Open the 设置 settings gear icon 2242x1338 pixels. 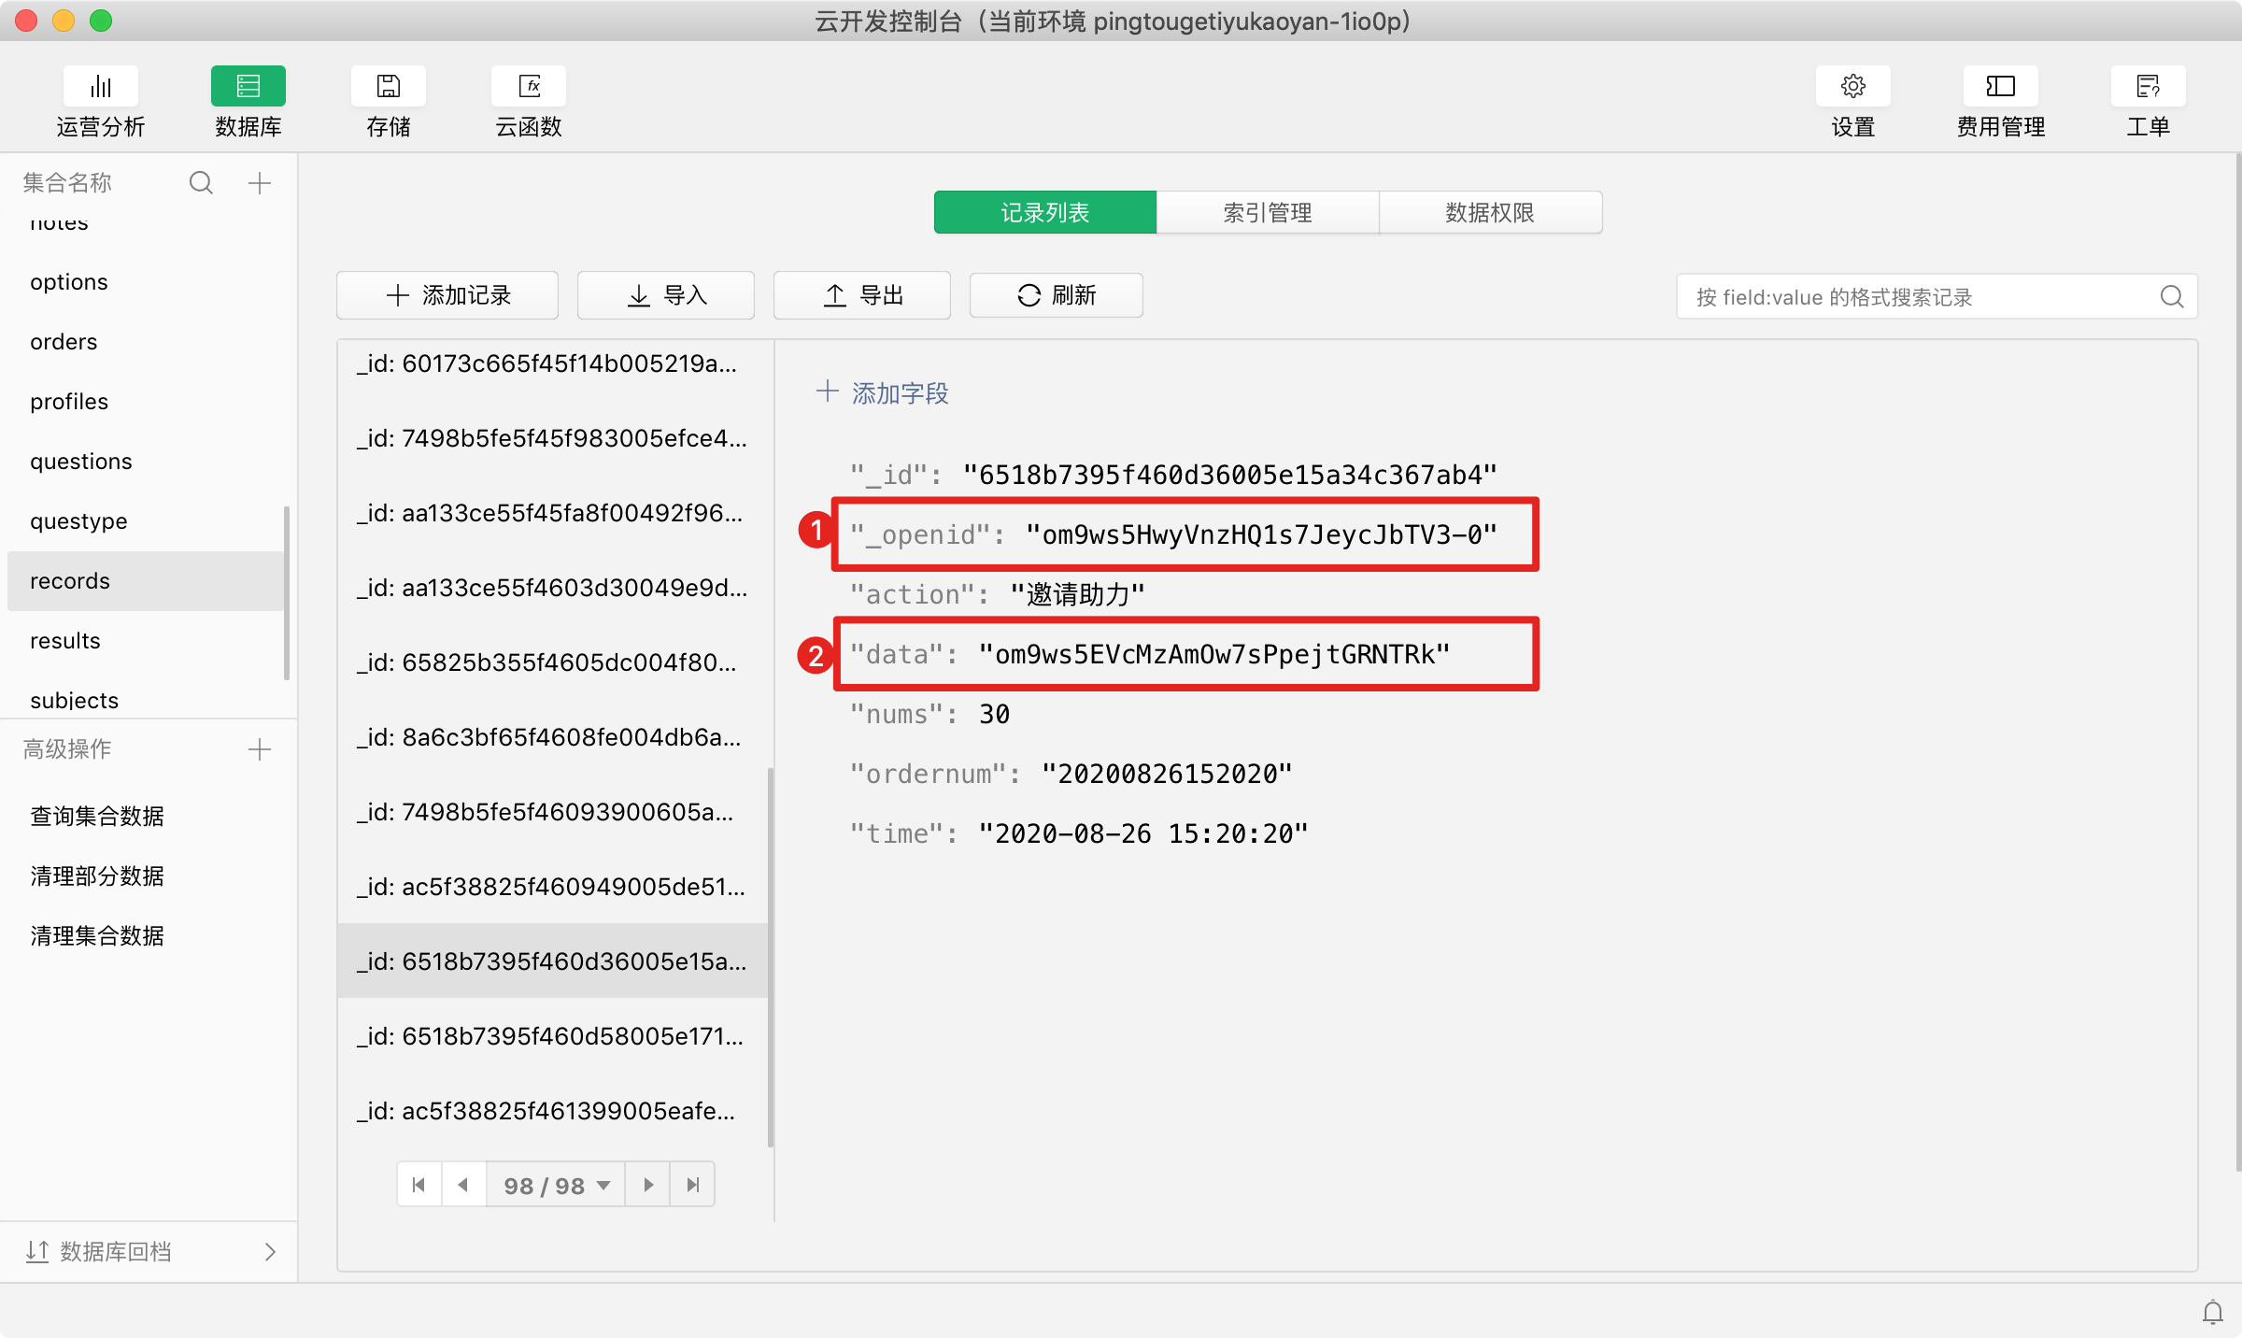point(1852,87)
